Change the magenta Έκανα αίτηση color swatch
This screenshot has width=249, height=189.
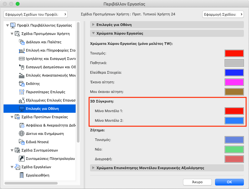tap(234, 82)
